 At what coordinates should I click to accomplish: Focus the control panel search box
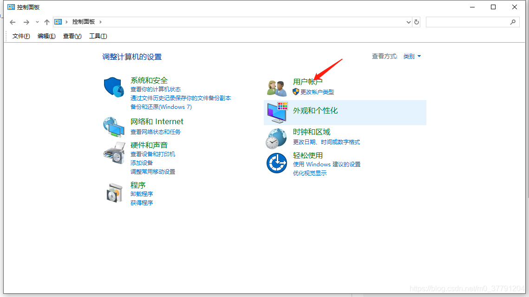click(472, 22)
